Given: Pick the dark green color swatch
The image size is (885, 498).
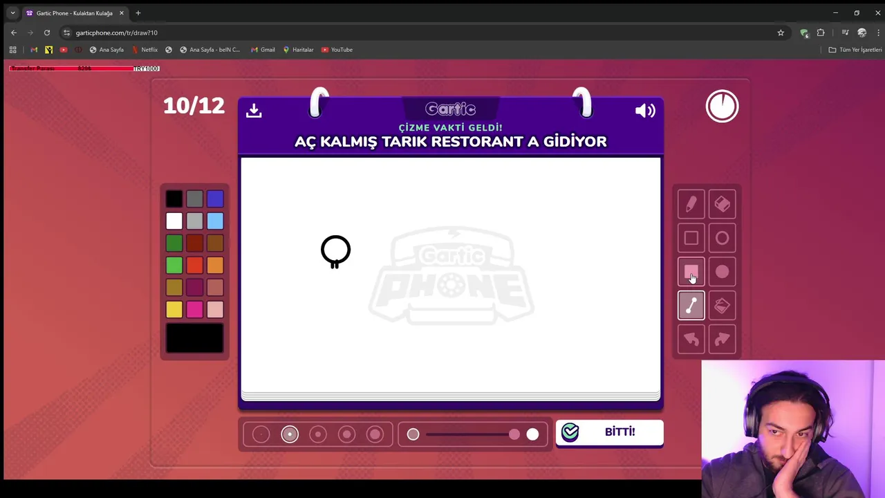Looking at the screenshot, I should pyautogui.click(x=174, y=243).
